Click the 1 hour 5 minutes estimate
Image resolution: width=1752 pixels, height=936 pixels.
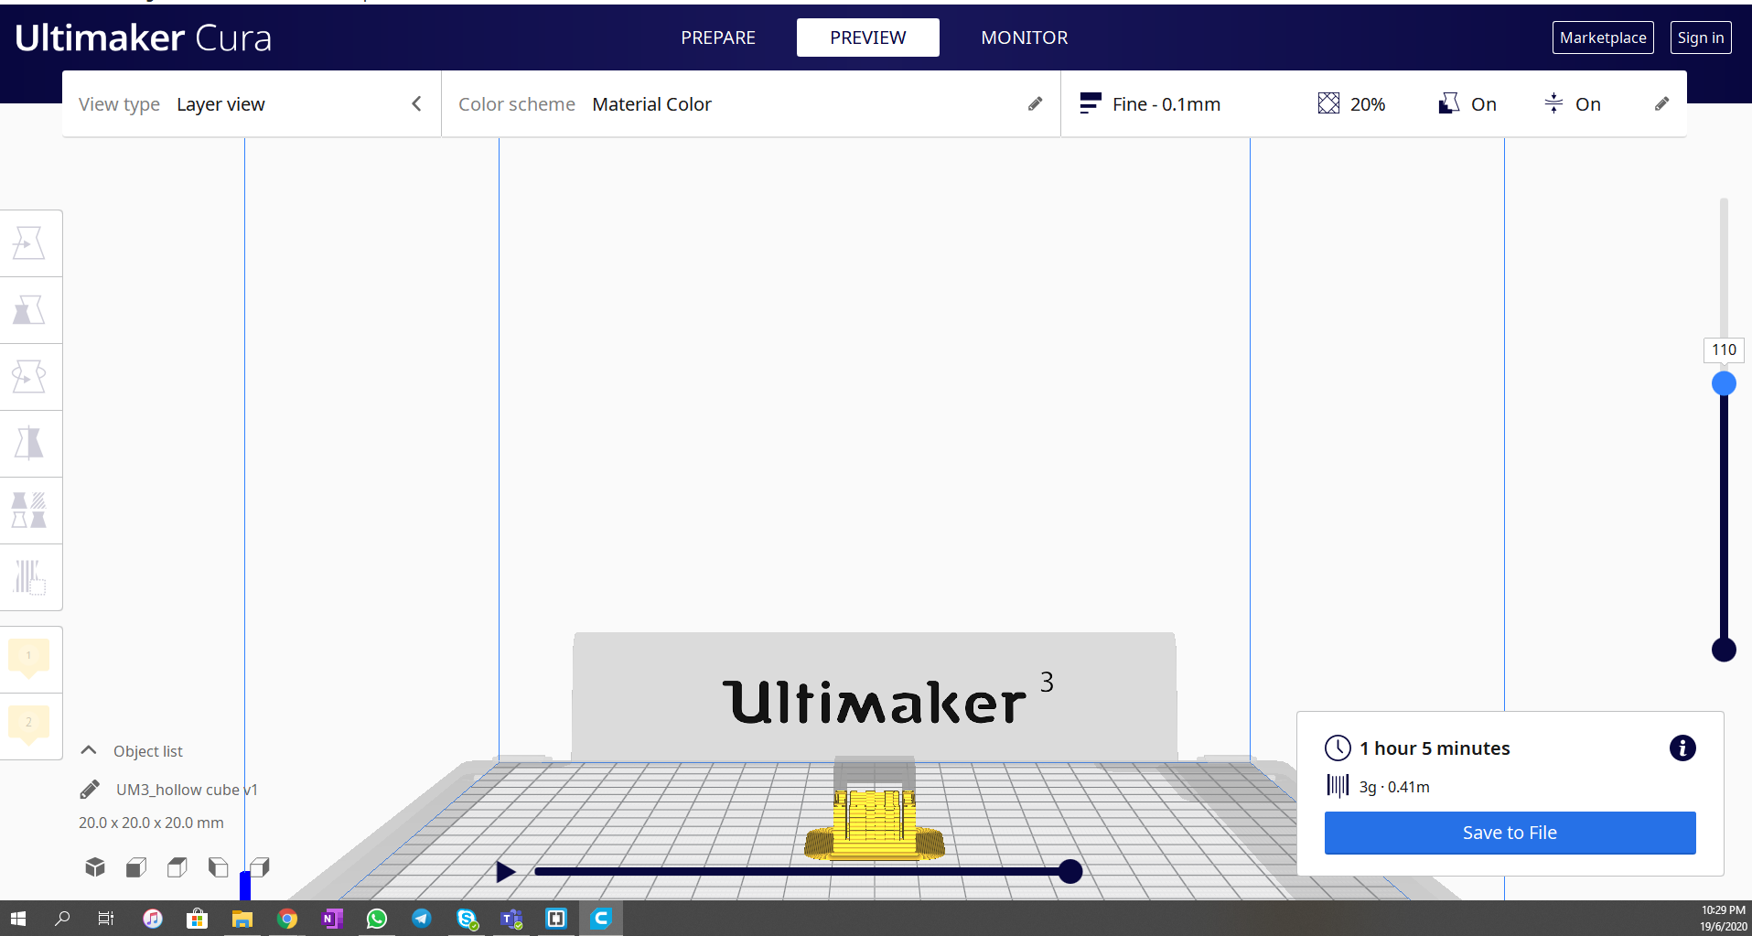(x=1435, y=748)
